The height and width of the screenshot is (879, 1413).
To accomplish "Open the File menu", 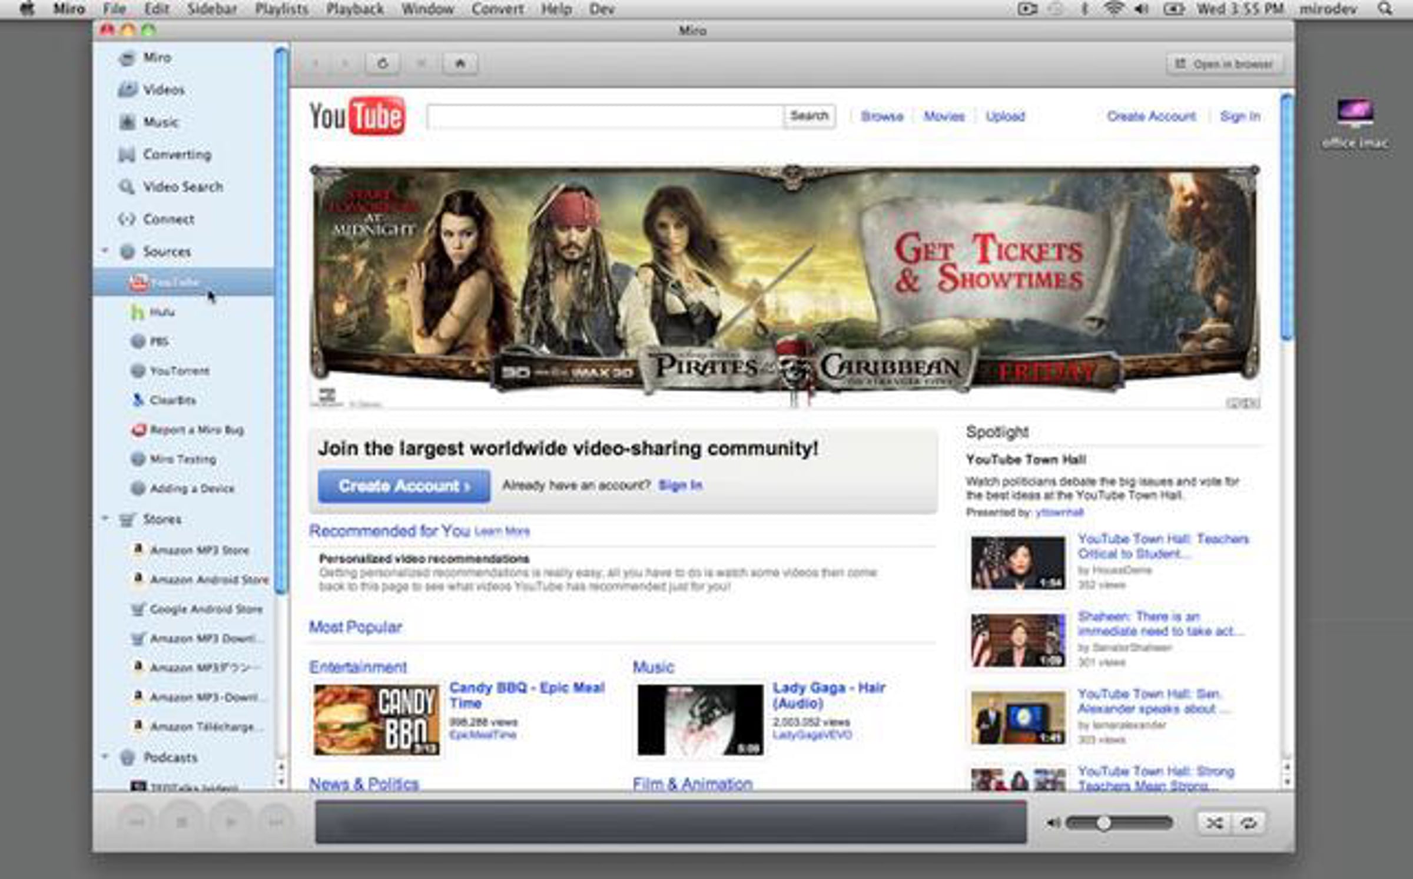I will [x=114, y=9].
